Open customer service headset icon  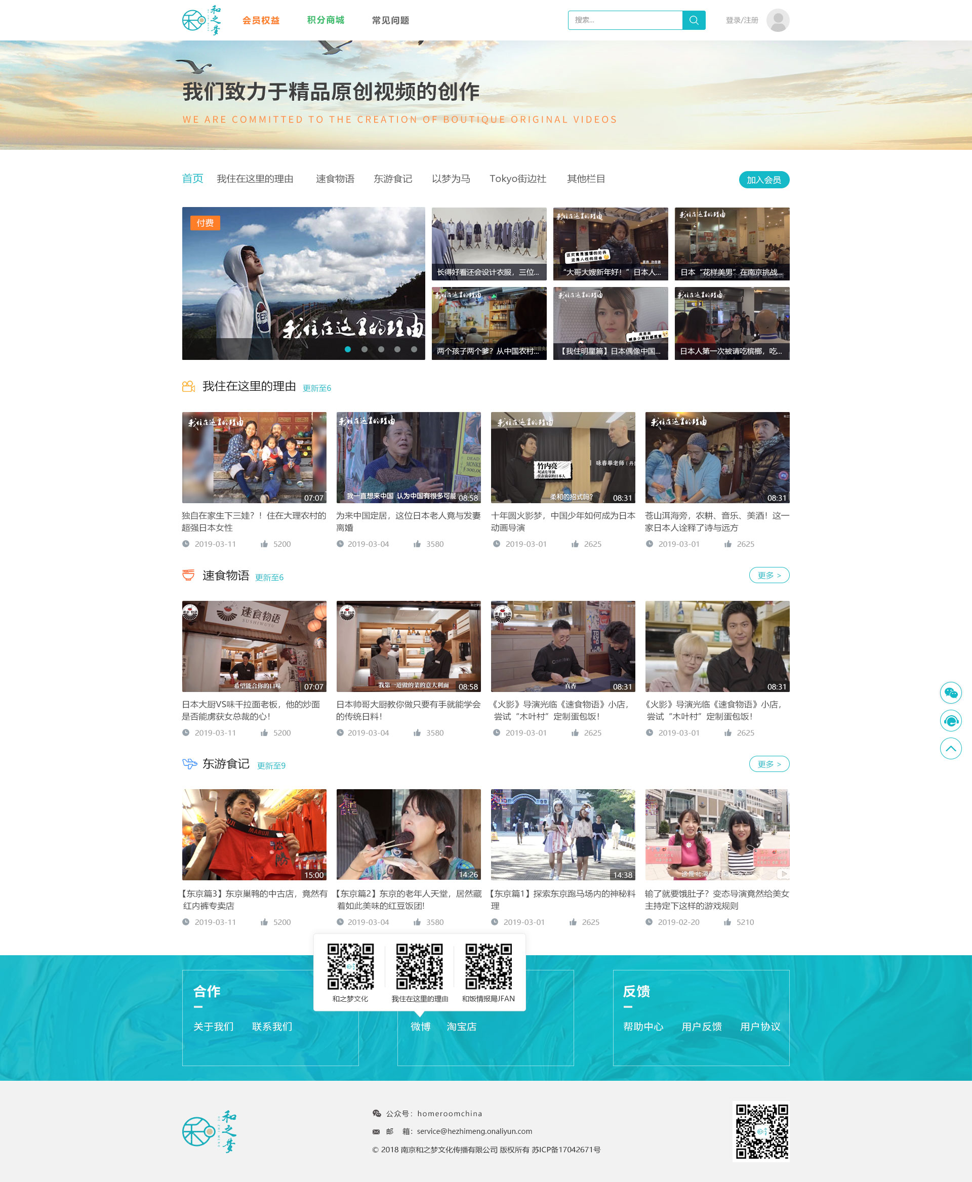(951, 721)
